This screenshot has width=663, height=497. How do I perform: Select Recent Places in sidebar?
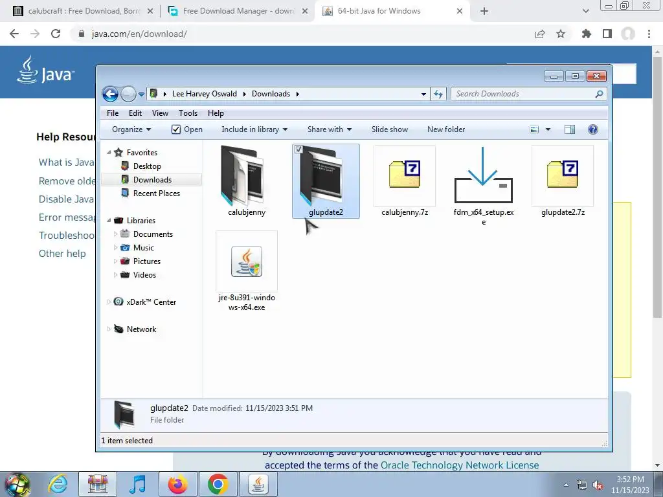tap(157, 193)
